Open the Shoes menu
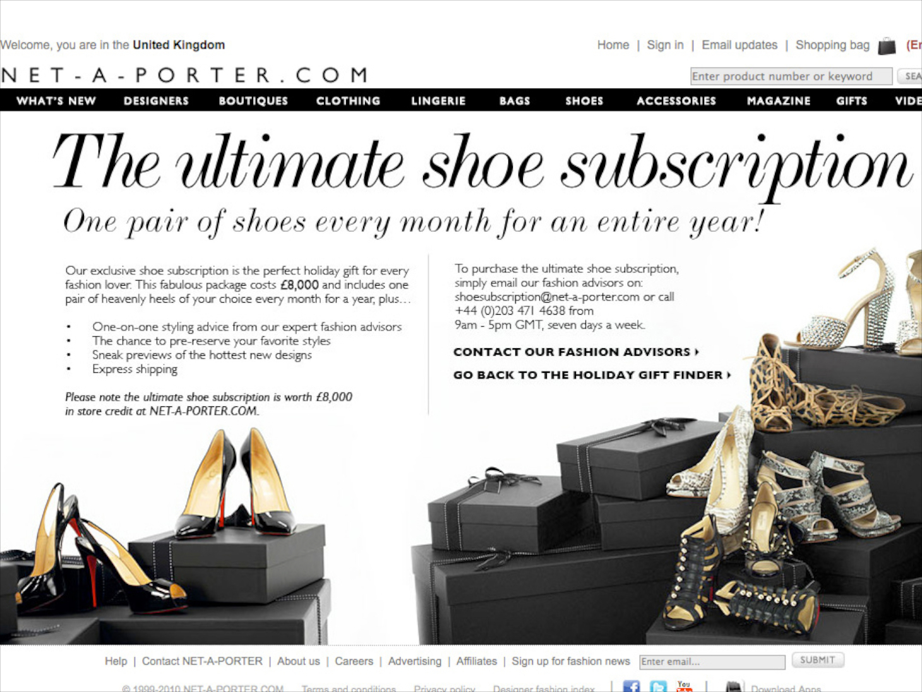Viewport: 922px width, 692px height. 584,100
